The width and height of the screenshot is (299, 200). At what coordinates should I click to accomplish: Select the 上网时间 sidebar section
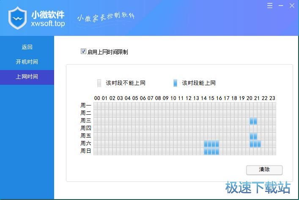pyautogui.click(x=27, y=77)
